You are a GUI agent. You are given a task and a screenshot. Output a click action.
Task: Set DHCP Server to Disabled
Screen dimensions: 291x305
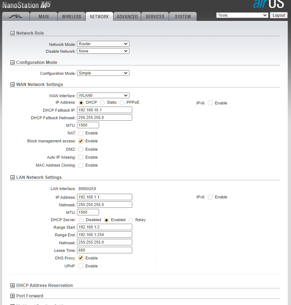81,220
